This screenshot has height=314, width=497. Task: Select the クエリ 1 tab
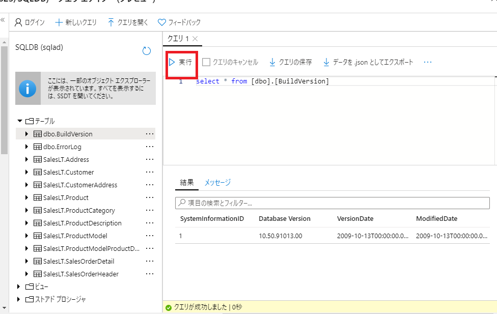(x=178, y=39)
